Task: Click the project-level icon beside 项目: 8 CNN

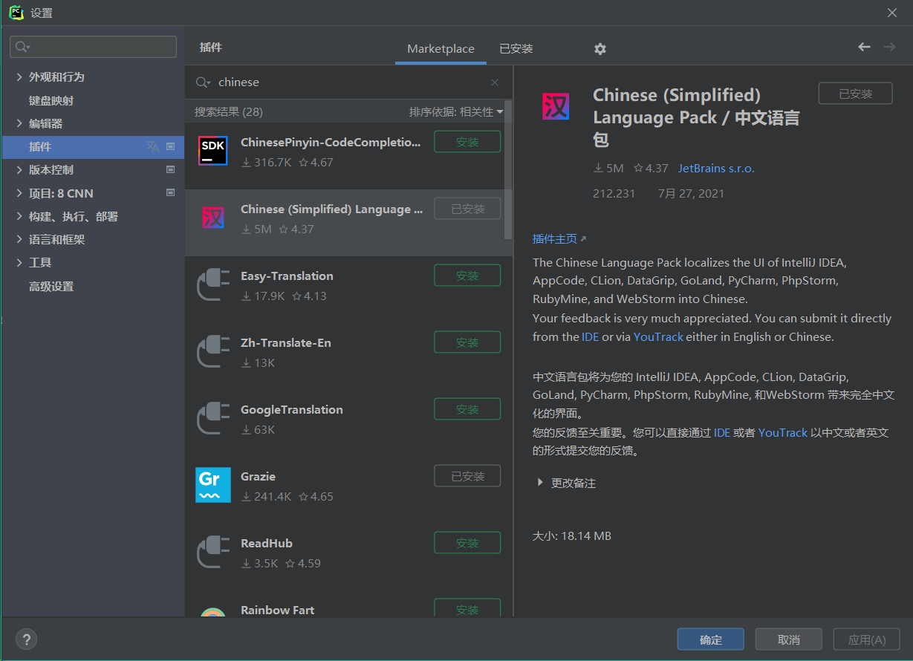Action: point(170,192)
